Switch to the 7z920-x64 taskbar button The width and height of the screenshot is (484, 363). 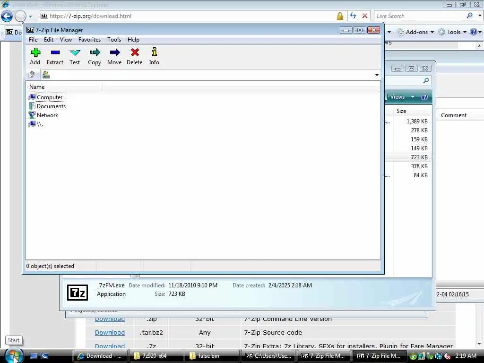click(x=156, y=356)
